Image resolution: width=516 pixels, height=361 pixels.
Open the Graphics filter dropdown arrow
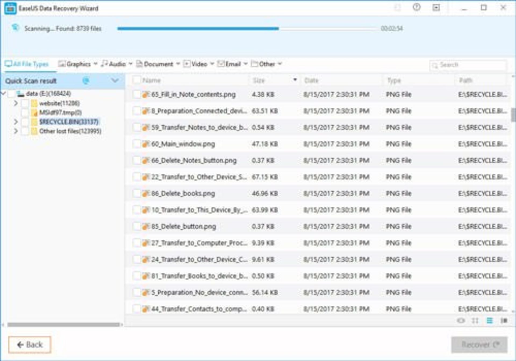tap(95, 64)
